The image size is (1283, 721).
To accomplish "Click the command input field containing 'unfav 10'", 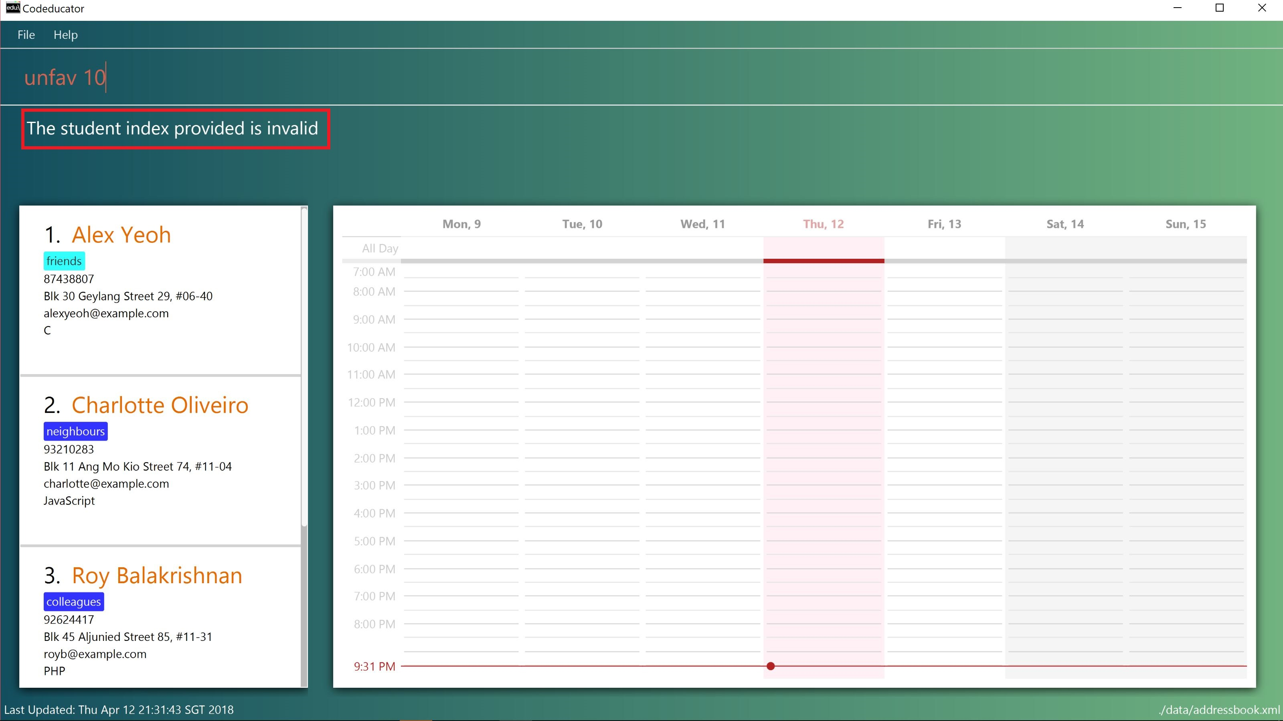I will (641, 78).
